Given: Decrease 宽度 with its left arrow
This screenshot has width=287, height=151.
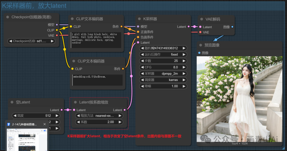Looking at the screenshot, I should 15,116.
